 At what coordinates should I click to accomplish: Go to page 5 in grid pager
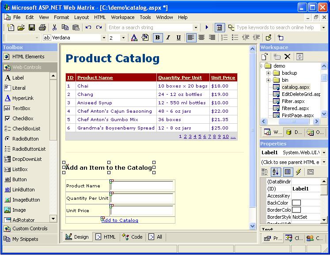pos(200,137)
